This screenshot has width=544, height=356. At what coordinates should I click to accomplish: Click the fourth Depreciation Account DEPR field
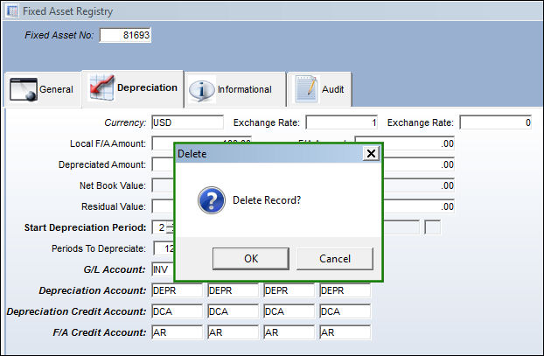(345, 290)
